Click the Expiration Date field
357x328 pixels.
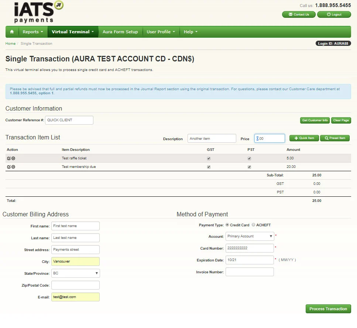click(250, 260)
